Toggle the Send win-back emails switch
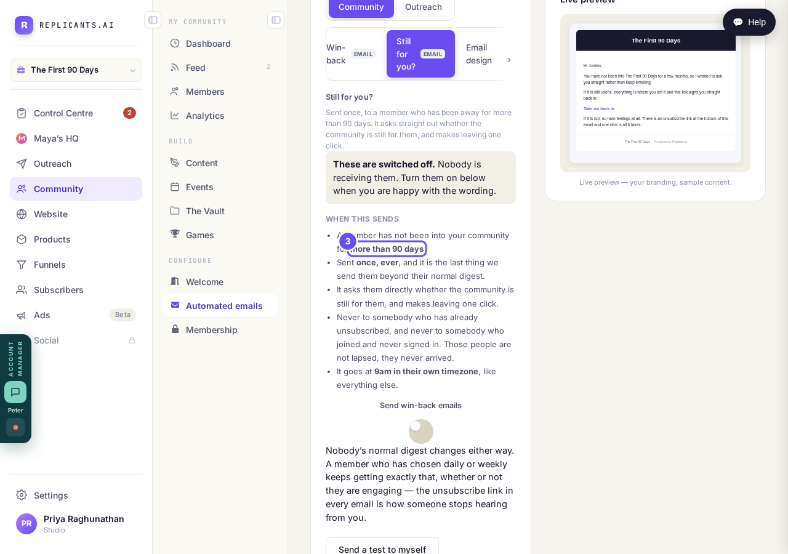The height and width of the screenshot is (554, 788). click(x=421, y=432)
